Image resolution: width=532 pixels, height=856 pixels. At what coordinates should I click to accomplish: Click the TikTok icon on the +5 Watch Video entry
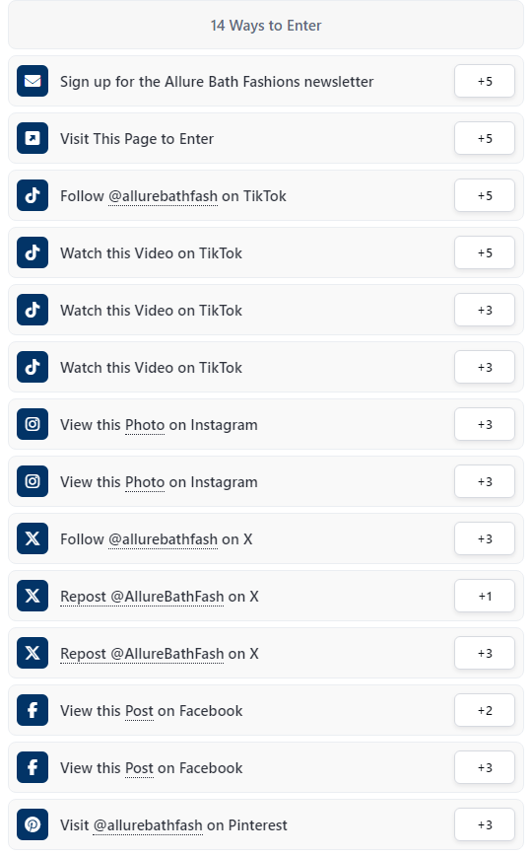tap(33, 252)
